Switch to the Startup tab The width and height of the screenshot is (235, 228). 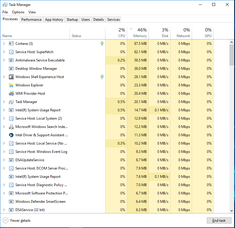coord(72,20)
